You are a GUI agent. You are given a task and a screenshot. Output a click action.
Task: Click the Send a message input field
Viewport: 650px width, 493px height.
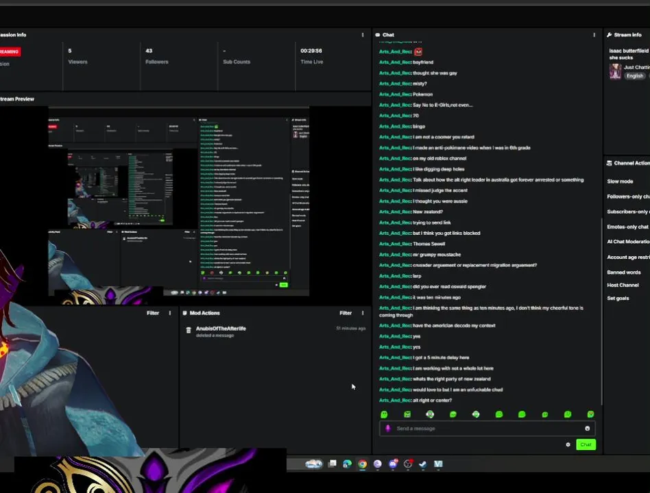tap(487, 429)
